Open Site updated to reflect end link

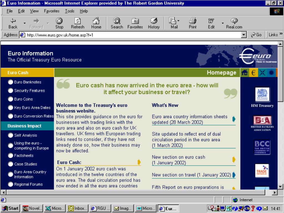tap(186, 140)
